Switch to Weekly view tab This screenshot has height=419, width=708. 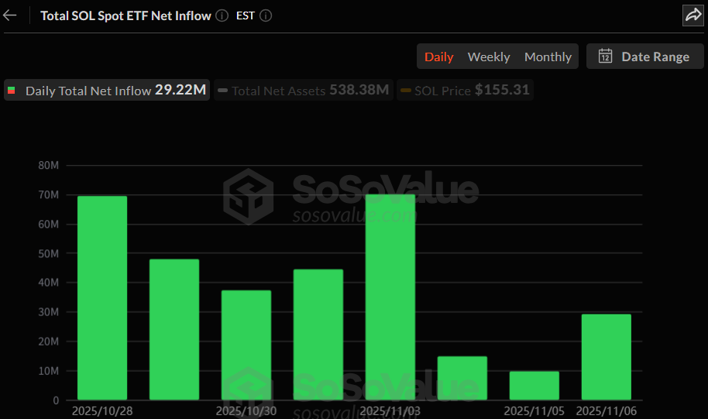click(x=489, y=57)
